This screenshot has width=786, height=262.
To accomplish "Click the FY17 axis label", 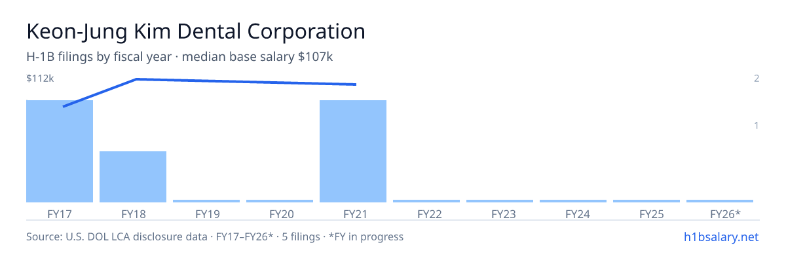I will click(x=60, y=214).
